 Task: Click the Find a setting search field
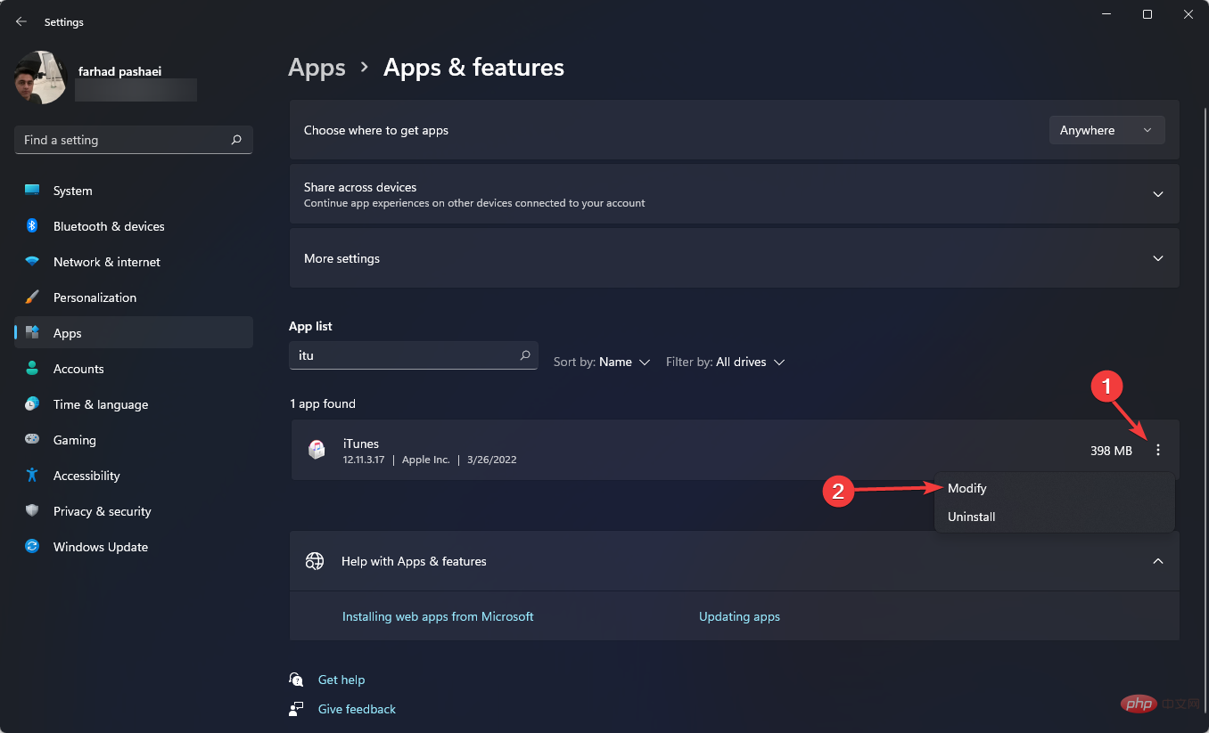point(123,140)
